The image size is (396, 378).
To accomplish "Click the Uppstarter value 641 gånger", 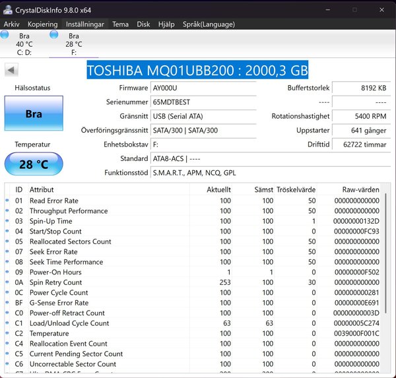I will (x=362, y=131).
